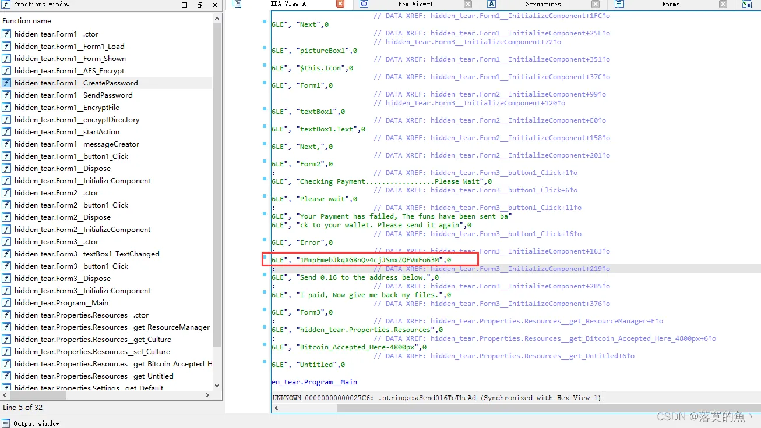Viewport: 761px width, 428px height.
Task: Maximize the Functions window panel
Action: pos(185,5)
